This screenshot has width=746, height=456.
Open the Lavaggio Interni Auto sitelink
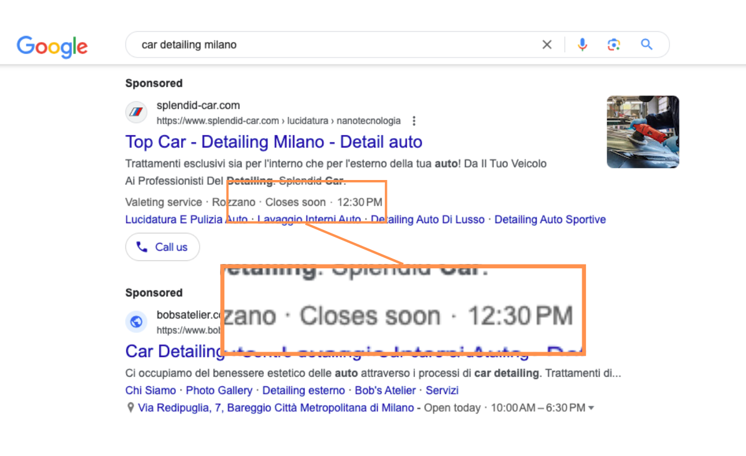click(309, 220)
